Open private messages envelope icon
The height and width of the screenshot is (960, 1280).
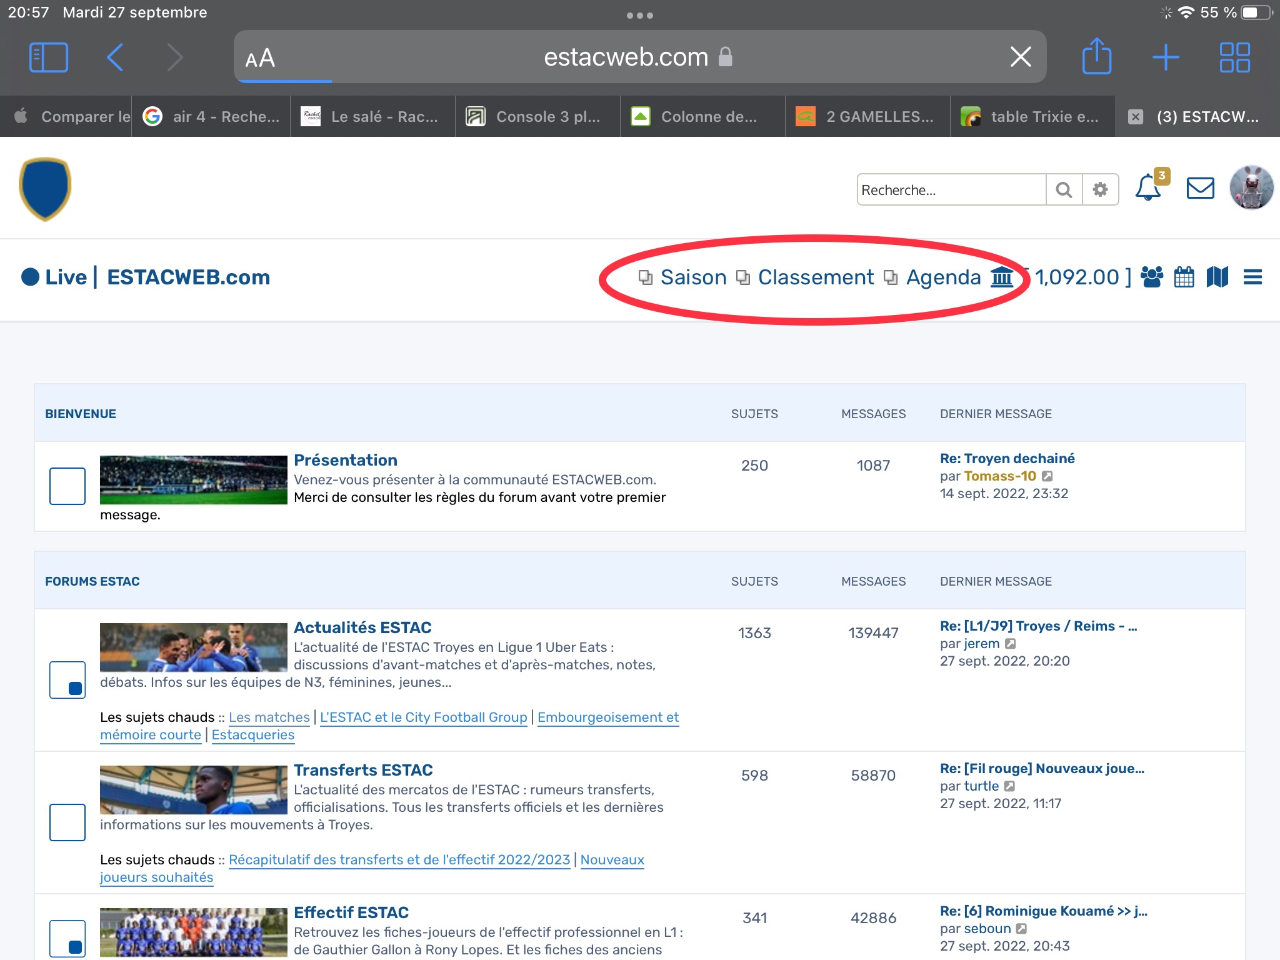coord(1200,188)
